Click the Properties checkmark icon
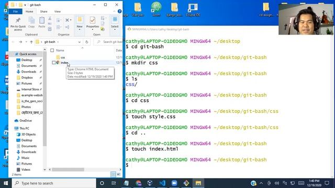This screenshot has width=335, height=188. pos(93,20)
